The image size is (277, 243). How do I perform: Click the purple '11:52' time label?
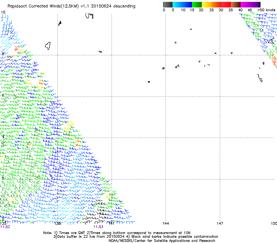[x=5, y=227]
